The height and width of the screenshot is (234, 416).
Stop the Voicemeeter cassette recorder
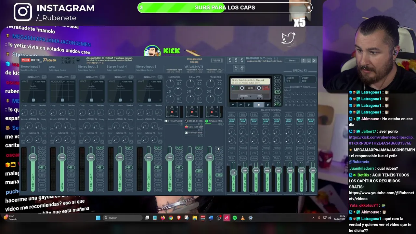pos(258,105)
